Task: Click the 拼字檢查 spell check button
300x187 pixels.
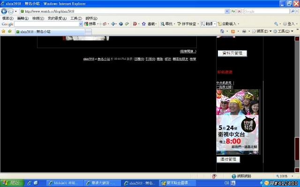Action: tap(187, 24)
